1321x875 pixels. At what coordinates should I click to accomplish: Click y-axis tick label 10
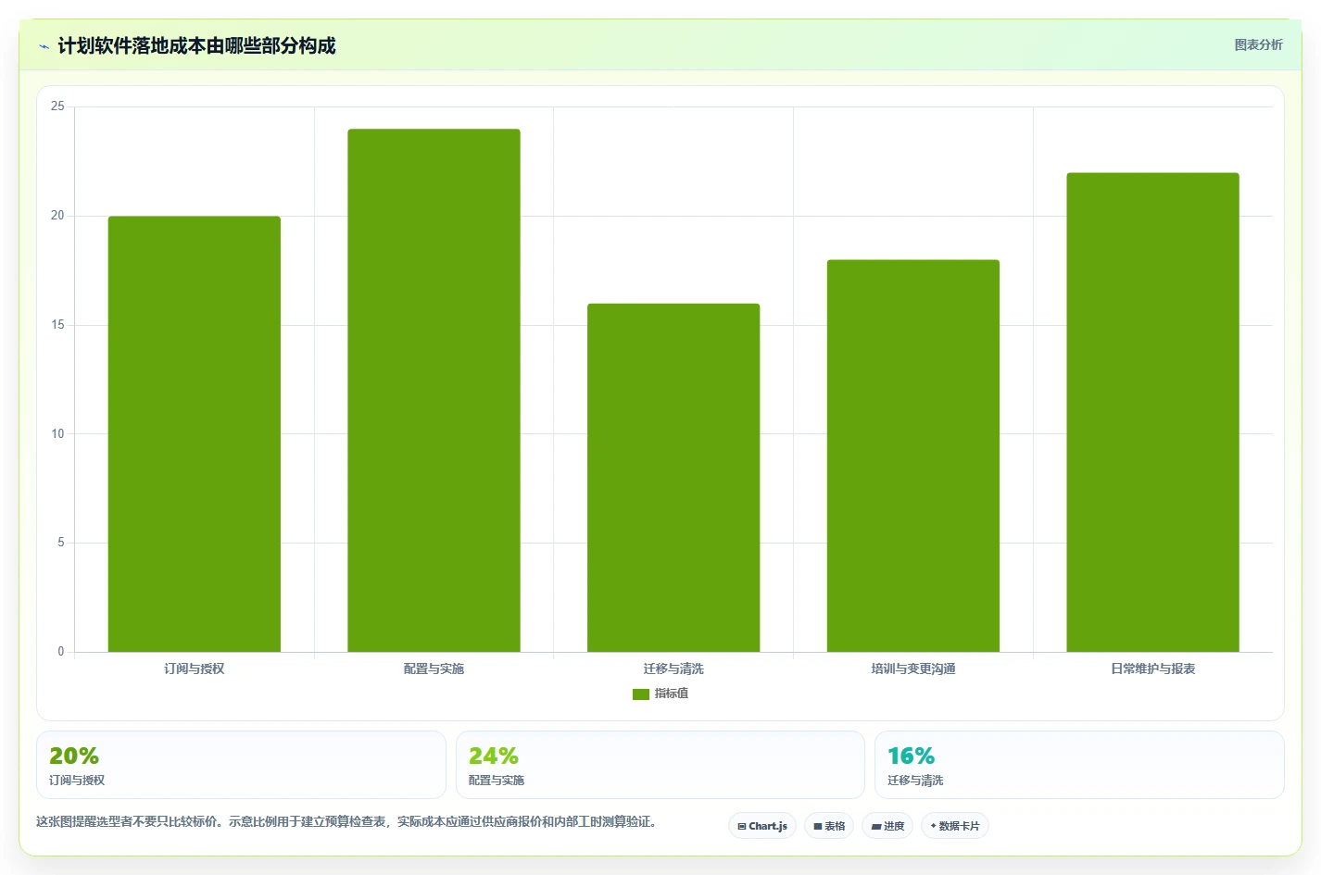pos(57,433)
